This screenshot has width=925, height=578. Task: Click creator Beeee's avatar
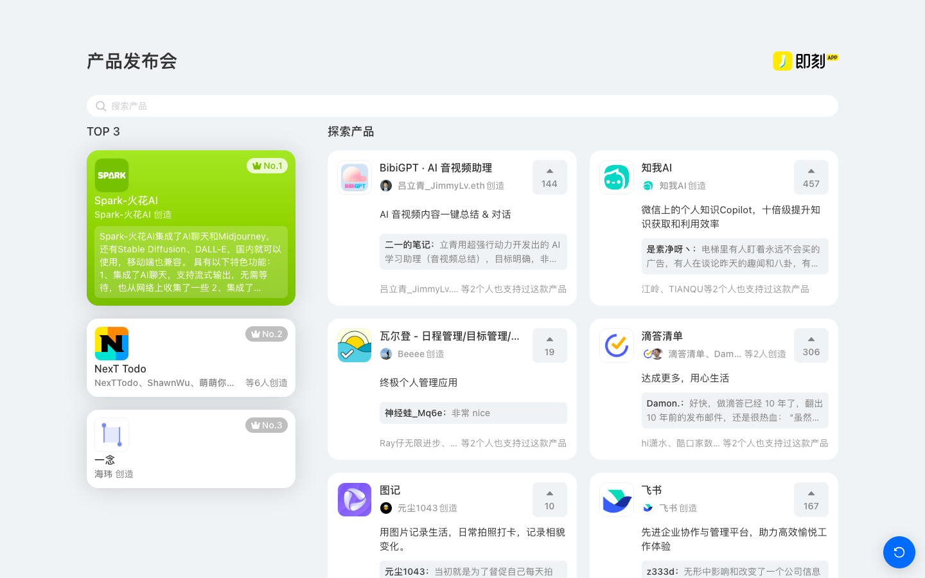point(386,353)
